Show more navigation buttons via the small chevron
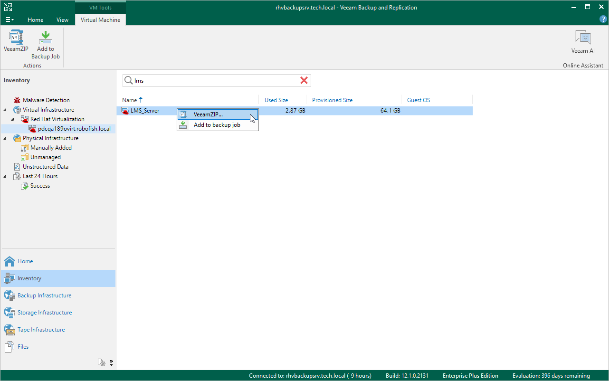 tap(111, 362)
